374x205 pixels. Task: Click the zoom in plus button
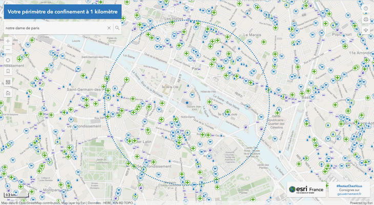[x=8, y=41]
